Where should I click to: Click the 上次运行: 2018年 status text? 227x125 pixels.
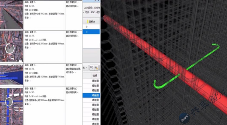92,8
